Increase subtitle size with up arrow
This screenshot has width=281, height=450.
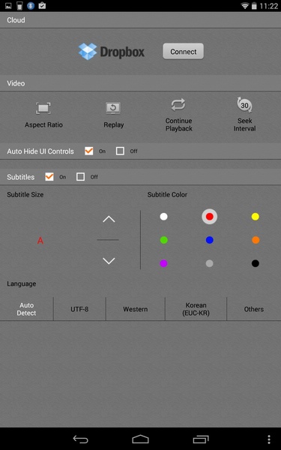109,219
